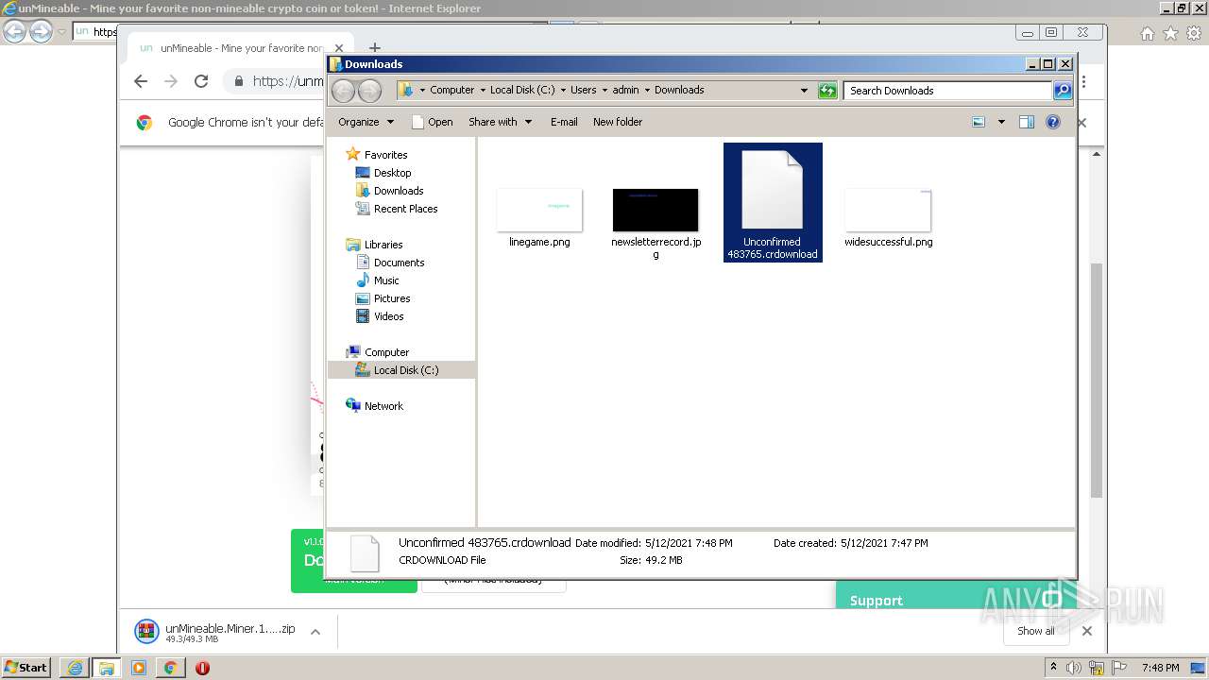The image size is (1209, 680).
Task: Click Local Disk (C:) in the breadcrumb
Action: (x=522, y=91)
